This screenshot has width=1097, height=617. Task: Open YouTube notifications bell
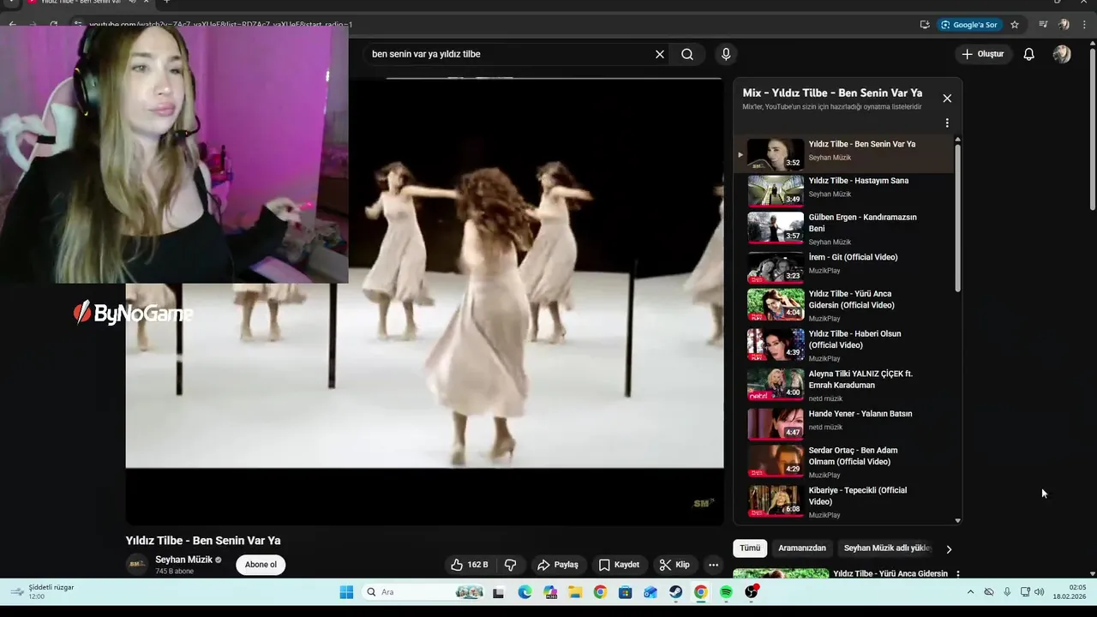coord(1029,54)
